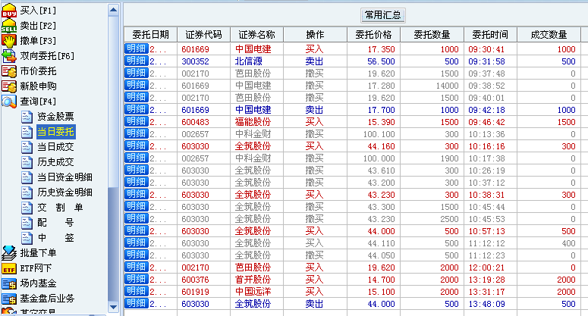Click stock code 601919
This screenshot has height=316, width=588.
click(x=196, y=292)
